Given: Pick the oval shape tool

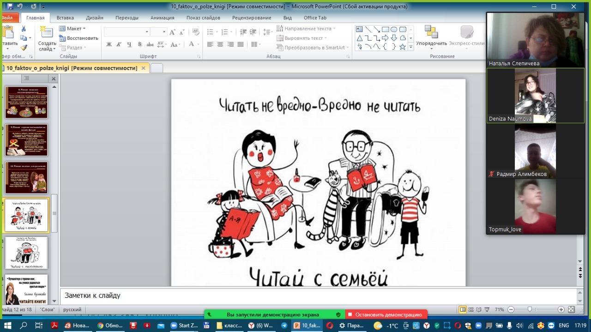Looking at the screenshot, I should (394, 29).
